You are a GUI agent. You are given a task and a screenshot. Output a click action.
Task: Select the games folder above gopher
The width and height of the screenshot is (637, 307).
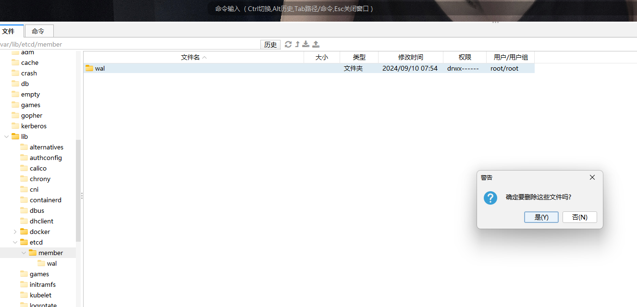(31, 105)
